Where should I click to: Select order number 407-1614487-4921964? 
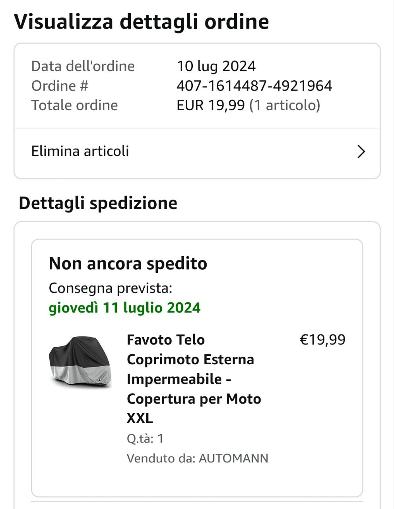pos(254,86)
